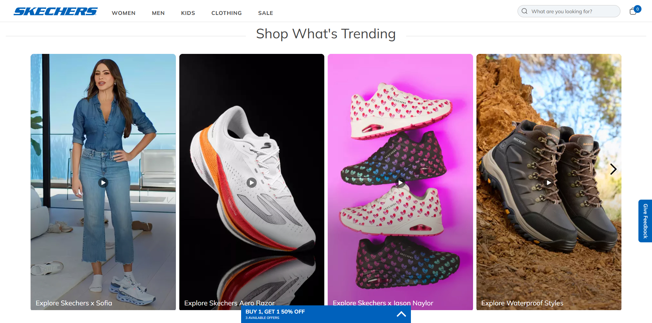This screenshot has width=652, height=323.
Task: Open the Men menu
Action: (x=158, y=13)
